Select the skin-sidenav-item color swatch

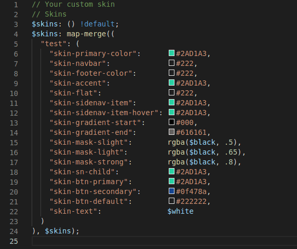171,102
